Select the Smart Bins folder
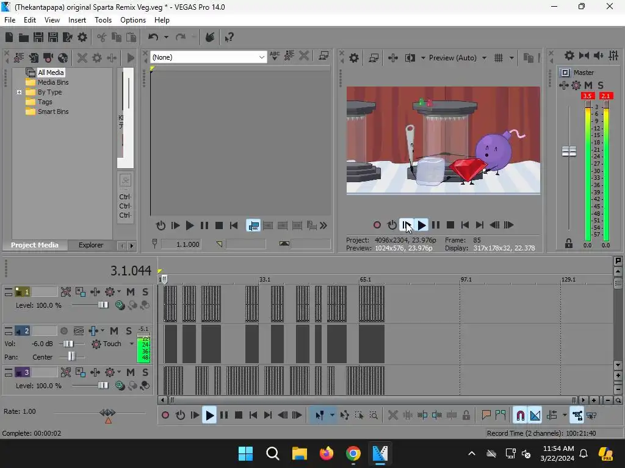The image size is (625, 468). 53,112
